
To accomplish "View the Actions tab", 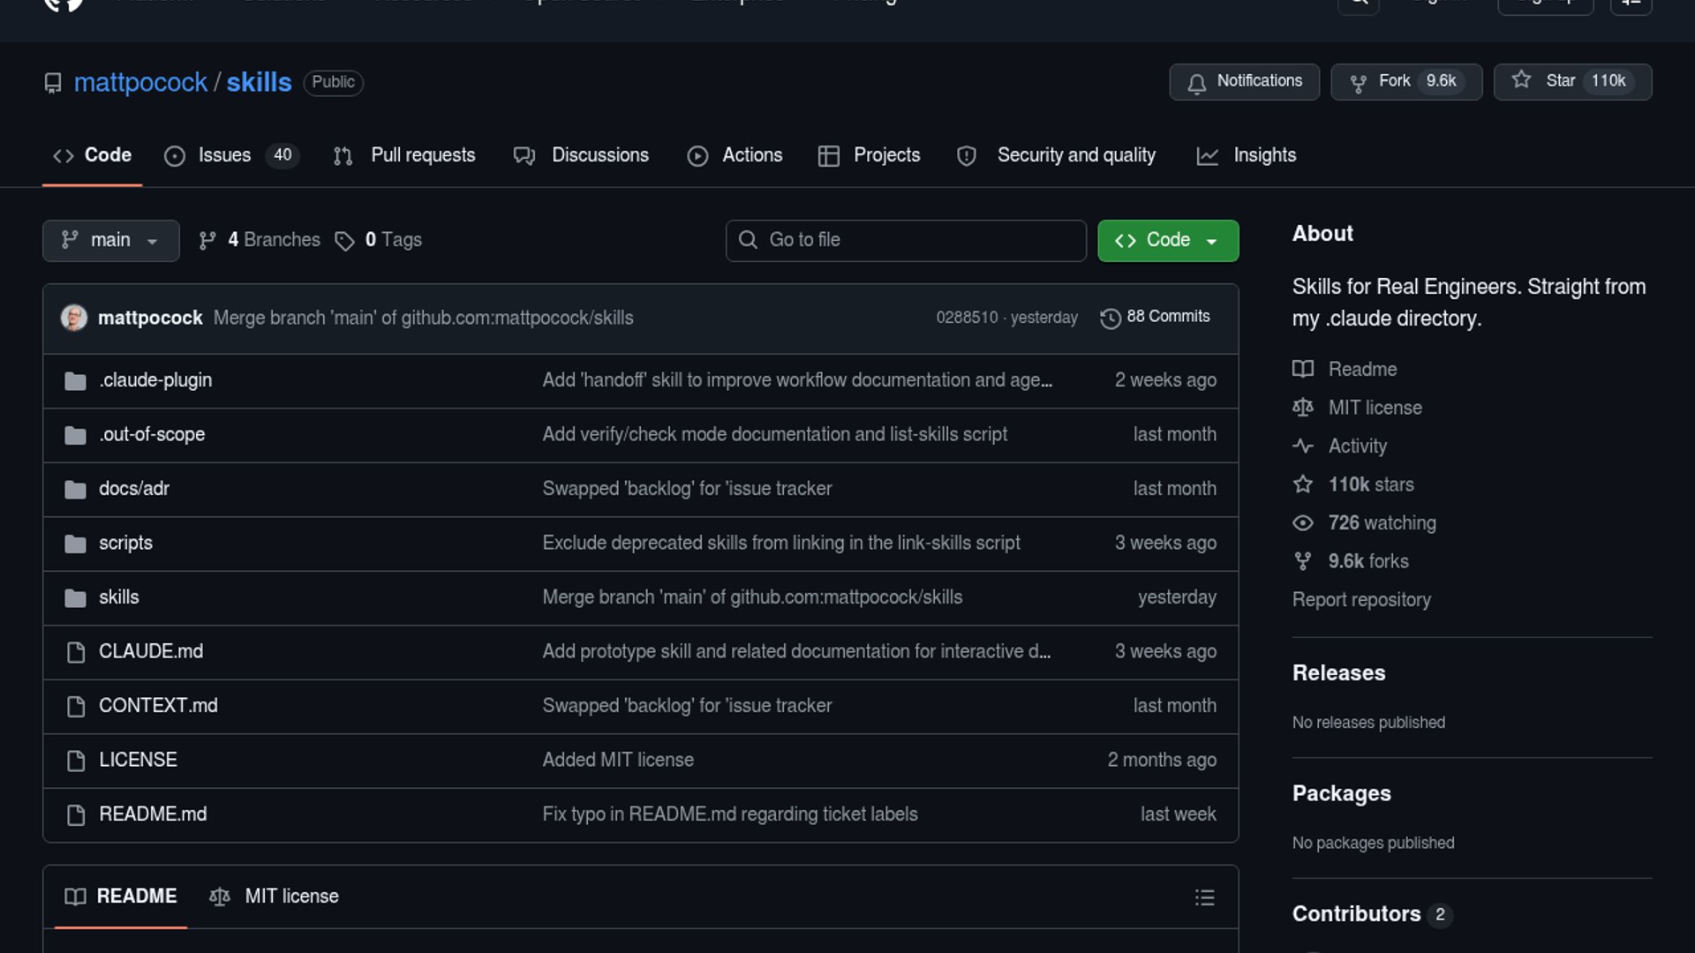I will pyautogui.click(x=734, y=155).
